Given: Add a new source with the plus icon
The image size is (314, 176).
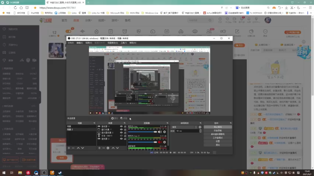Looking at the screenshot, I should point(99,148).
